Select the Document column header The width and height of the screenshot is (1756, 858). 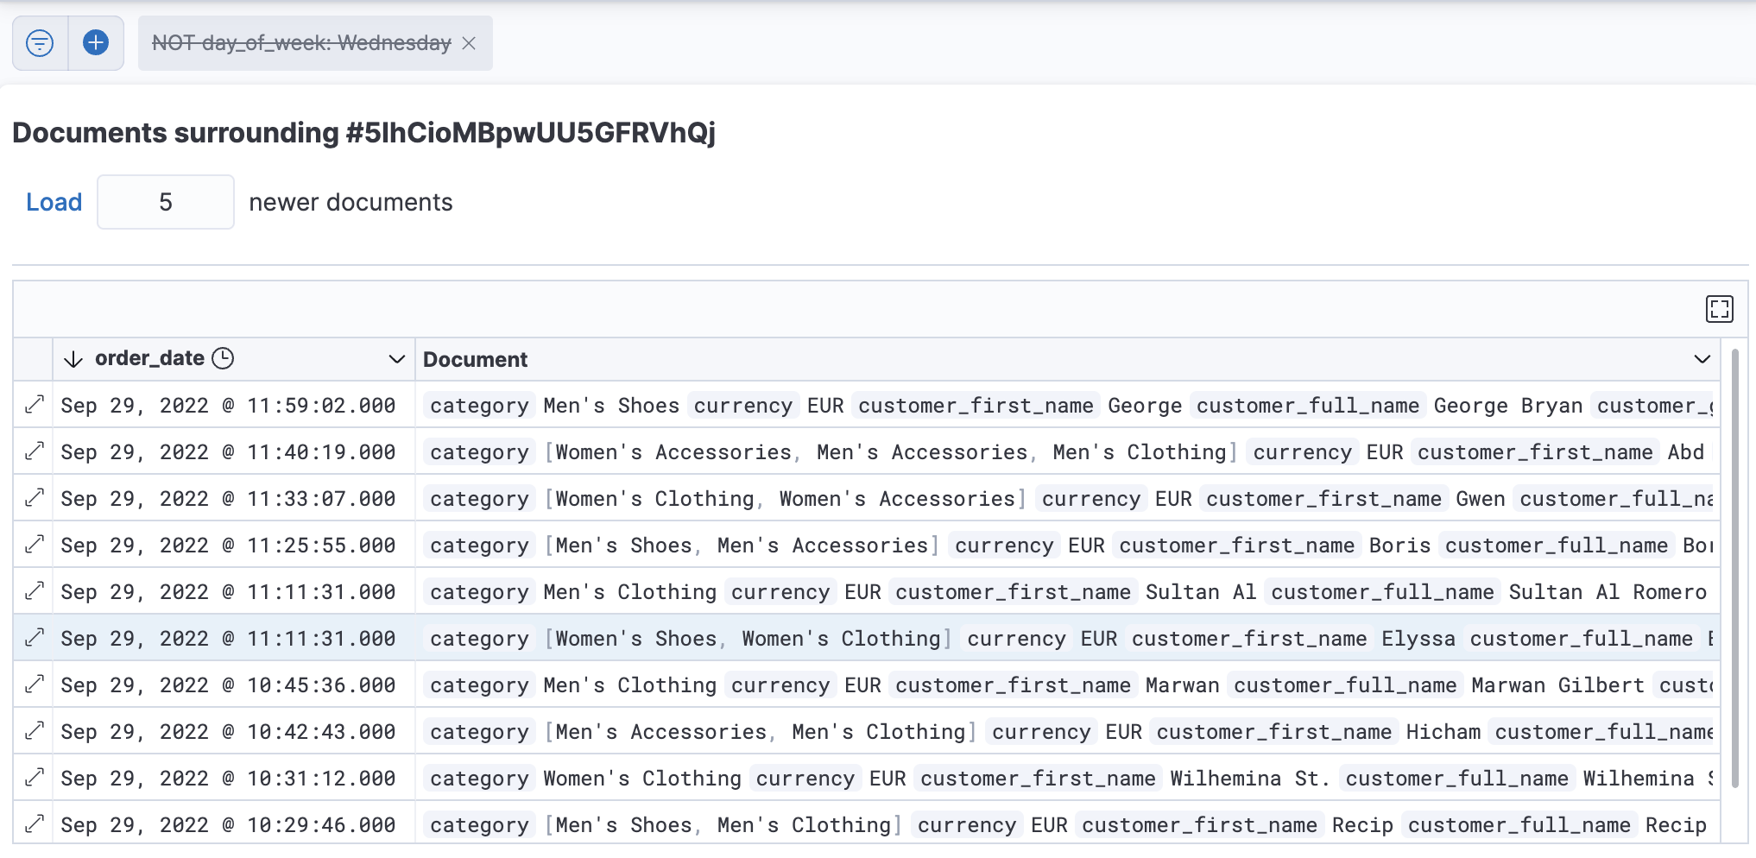tap(475, 359)
